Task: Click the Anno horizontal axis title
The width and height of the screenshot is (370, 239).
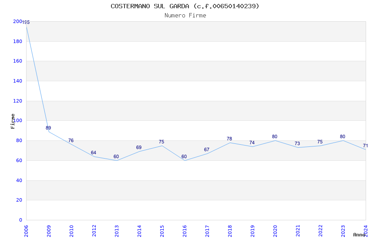Action: click(359, 235)
